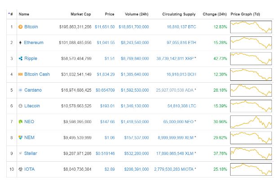Open the Ripple name link

pos(31,58)
